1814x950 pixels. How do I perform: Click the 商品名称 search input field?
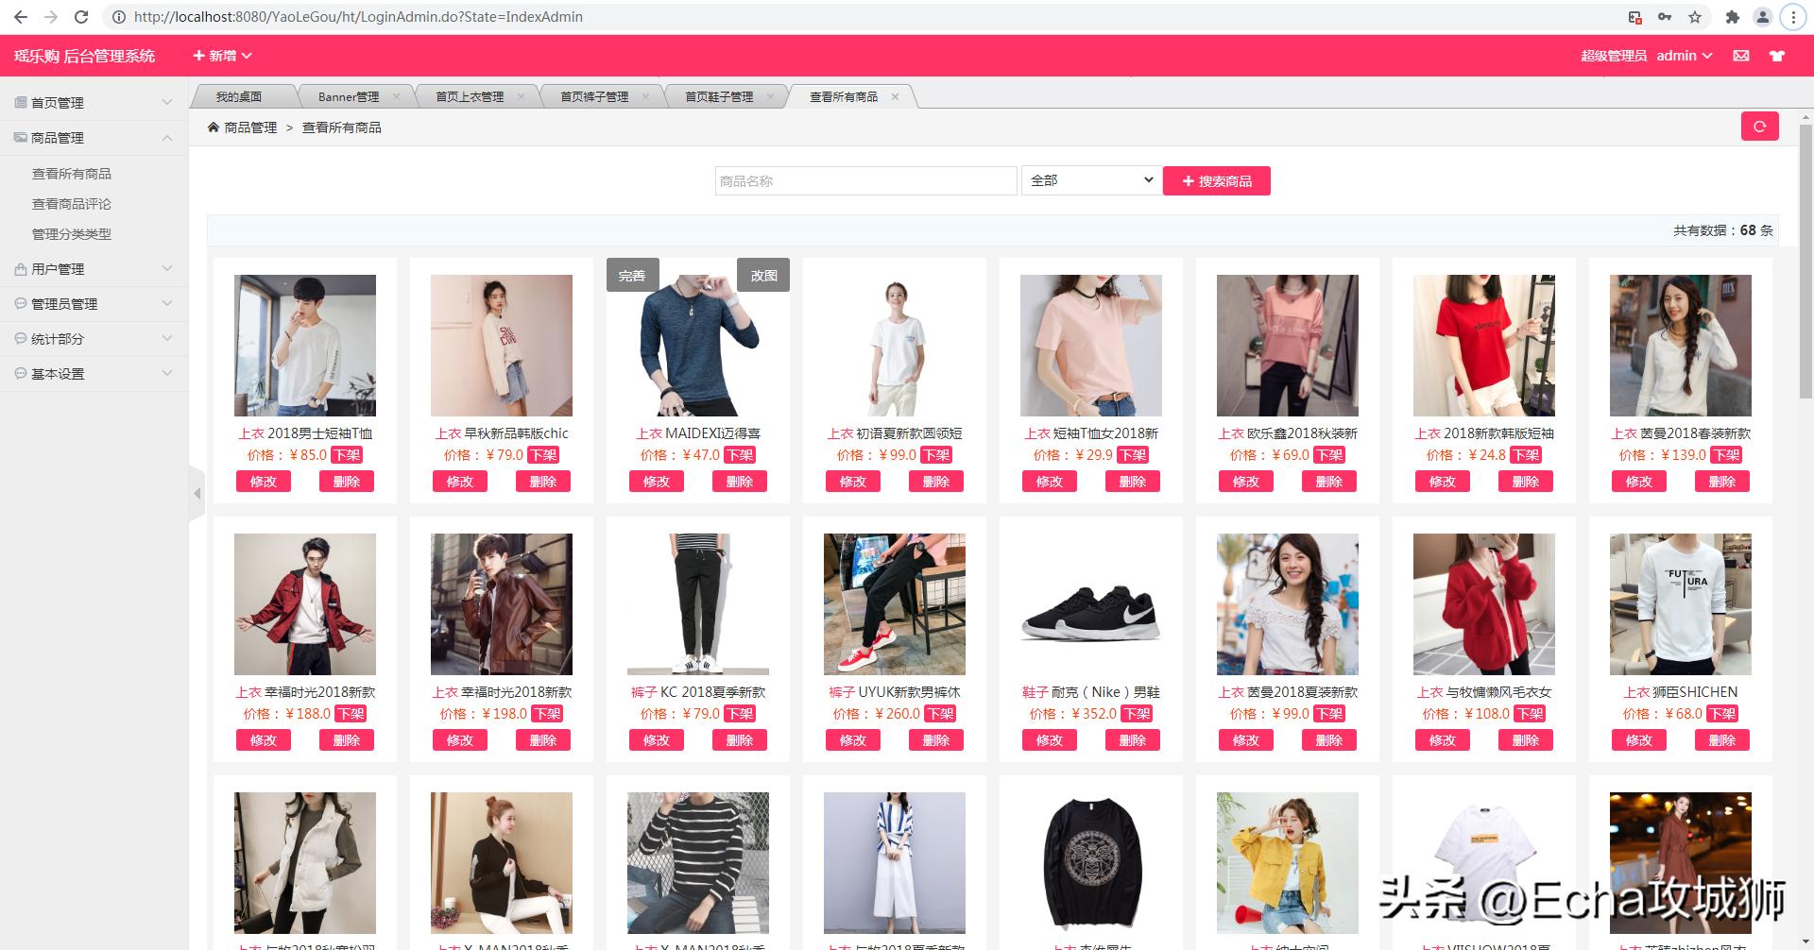click(x=864, y=179)
